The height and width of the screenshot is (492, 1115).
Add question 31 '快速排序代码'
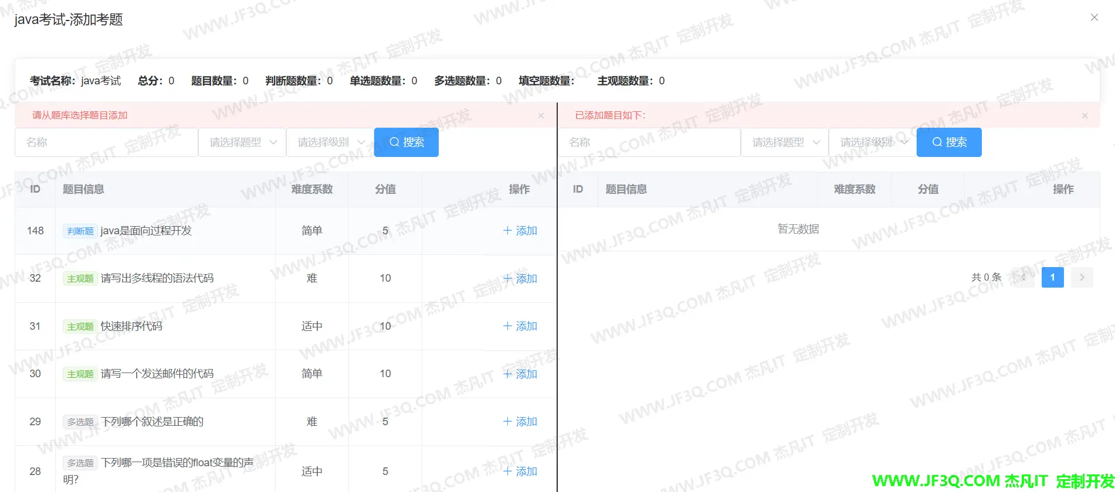pyautogui.click(x=520, y=326)
